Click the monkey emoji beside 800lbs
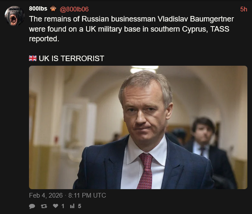Viewport: 252px width, 214px height. click(x=53, y=8)
